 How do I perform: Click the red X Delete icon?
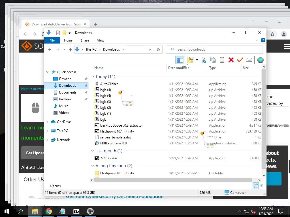coord(231,60)
